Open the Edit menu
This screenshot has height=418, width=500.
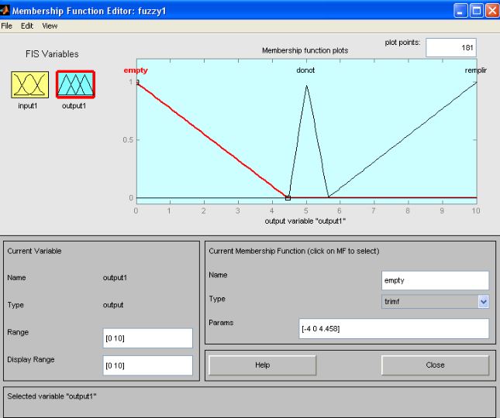(x=27, y=26)
